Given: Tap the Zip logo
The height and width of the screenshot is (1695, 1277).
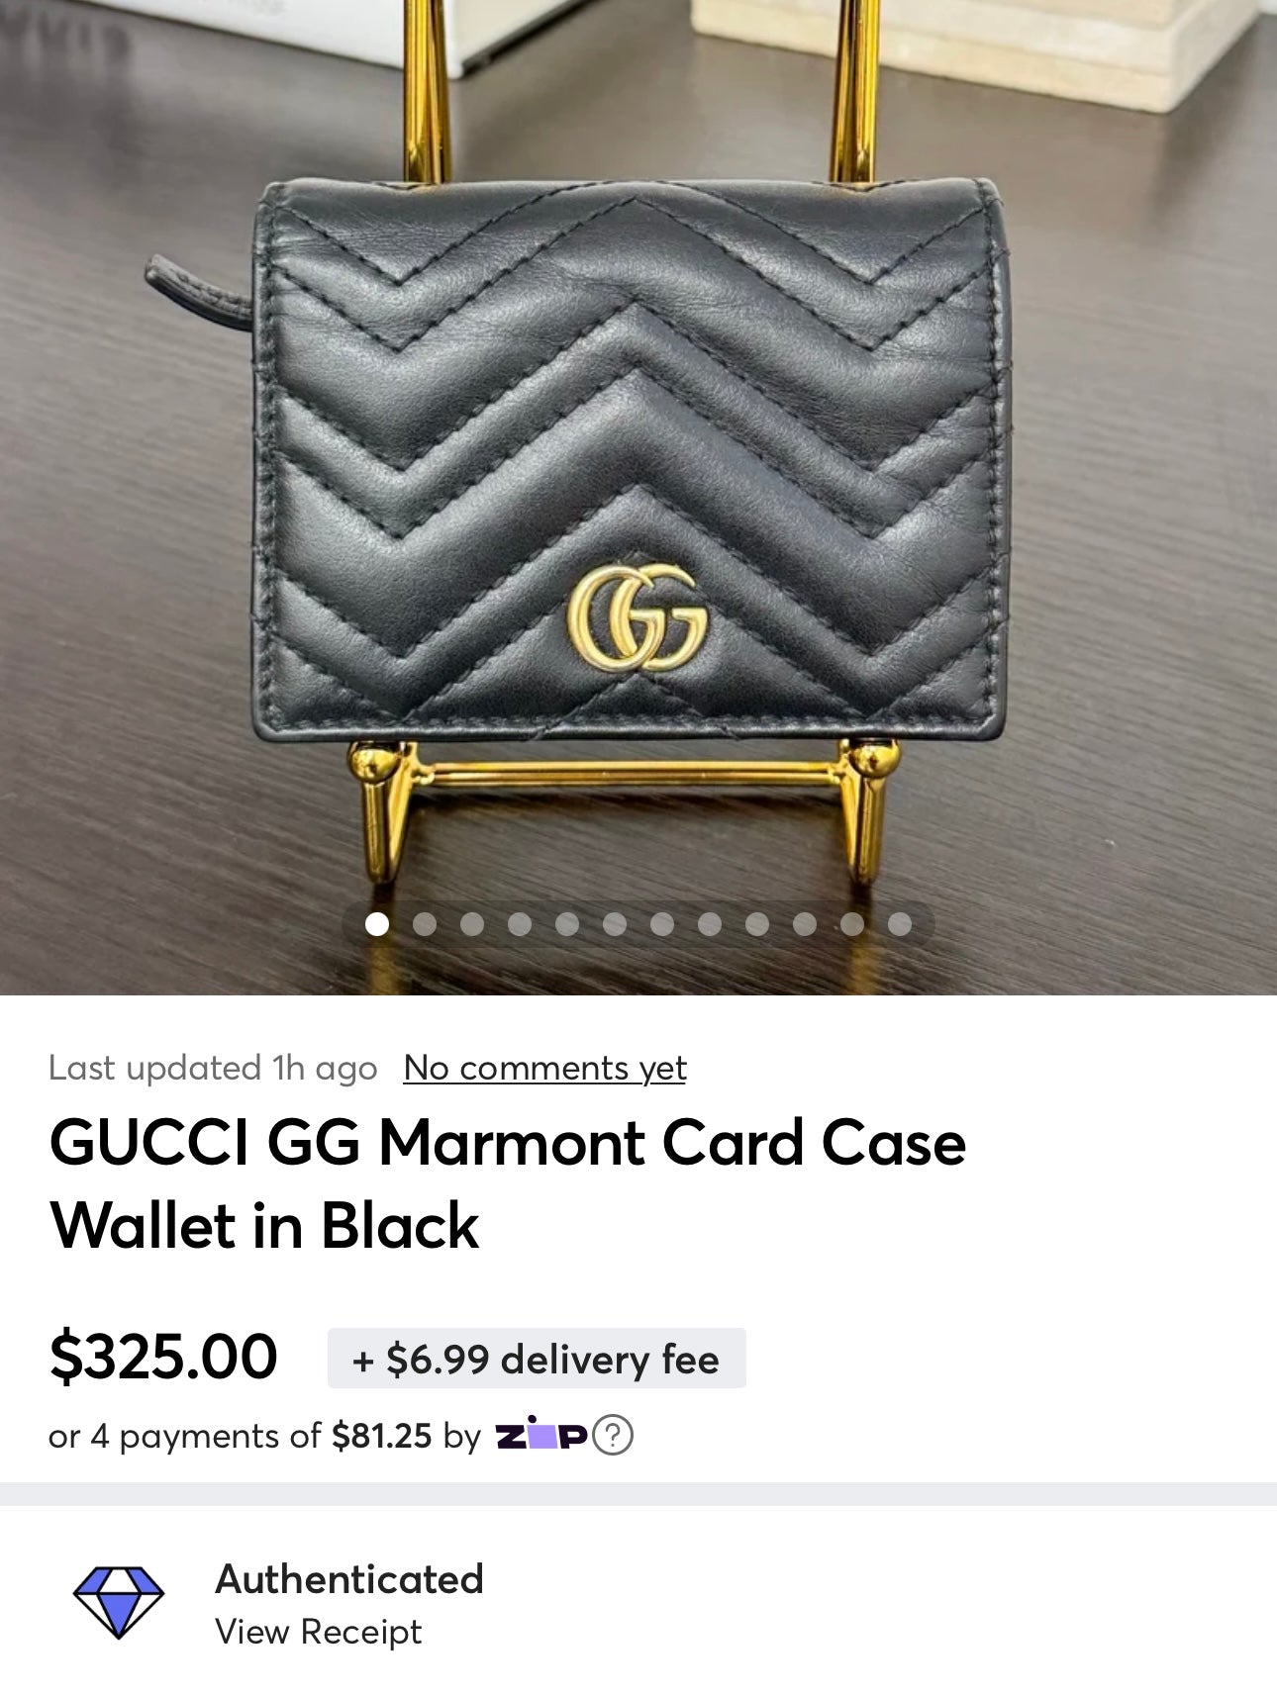Looking at the screenshot, I should [x=541, y=1435].
